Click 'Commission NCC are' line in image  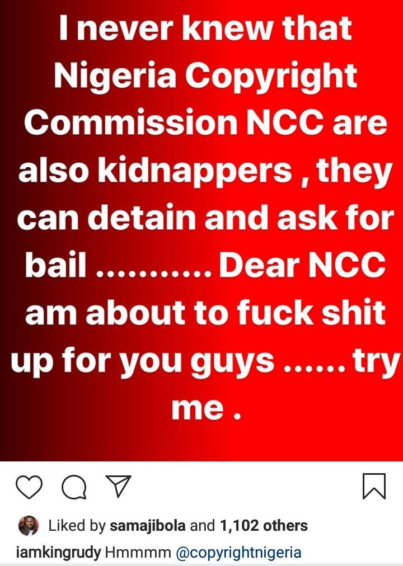point(205,122)
